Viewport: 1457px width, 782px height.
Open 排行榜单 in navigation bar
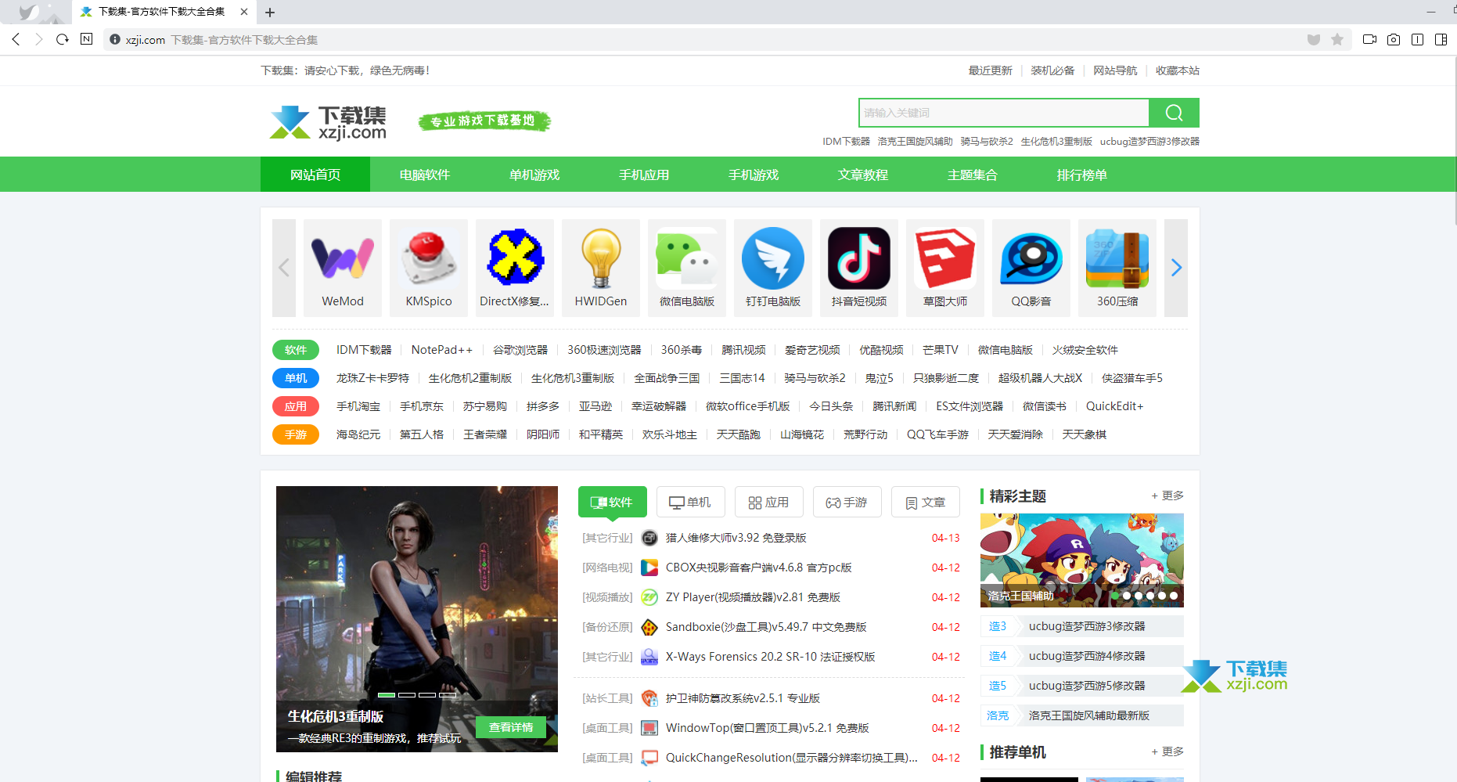1082,175
